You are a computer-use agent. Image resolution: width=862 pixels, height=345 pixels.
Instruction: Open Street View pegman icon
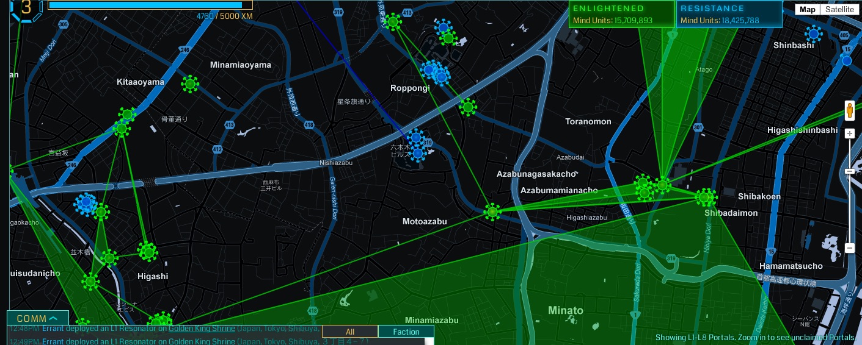[x=849, y=111]
